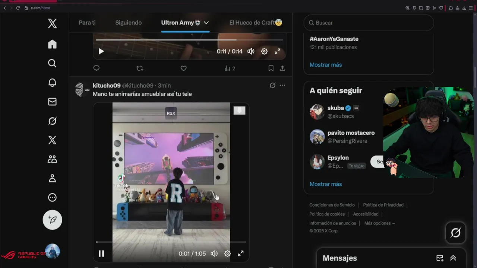Viewport: 477px width, 268px height.
Task: Go back in the browser
Action: click(4, 8)
